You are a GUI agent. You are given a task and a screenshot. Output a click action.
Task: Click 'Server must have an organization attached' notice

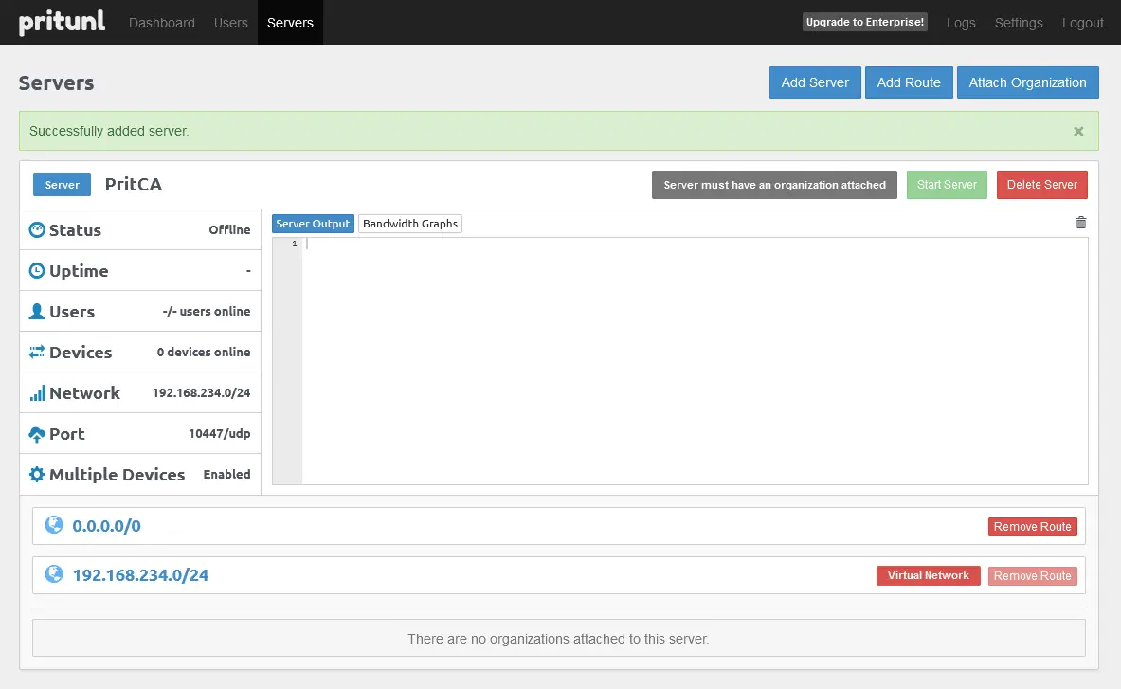[x=774, y=185]
